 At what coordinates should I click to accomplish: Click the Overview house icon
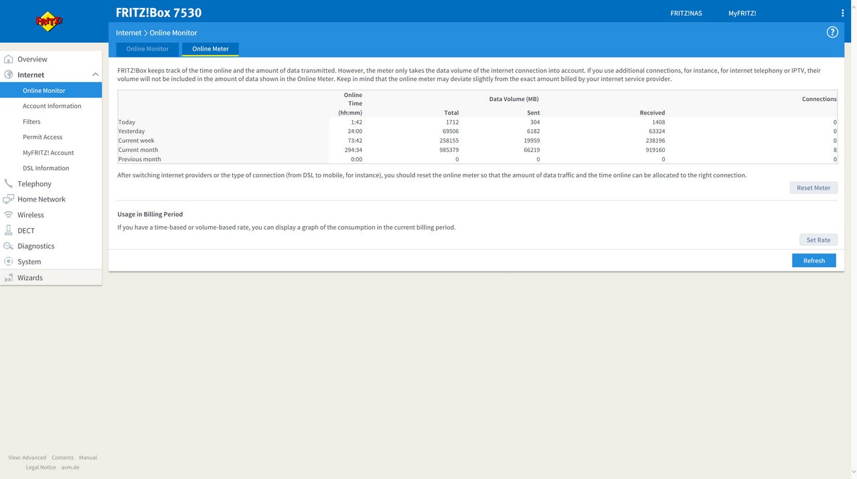[x=9, y=59]
